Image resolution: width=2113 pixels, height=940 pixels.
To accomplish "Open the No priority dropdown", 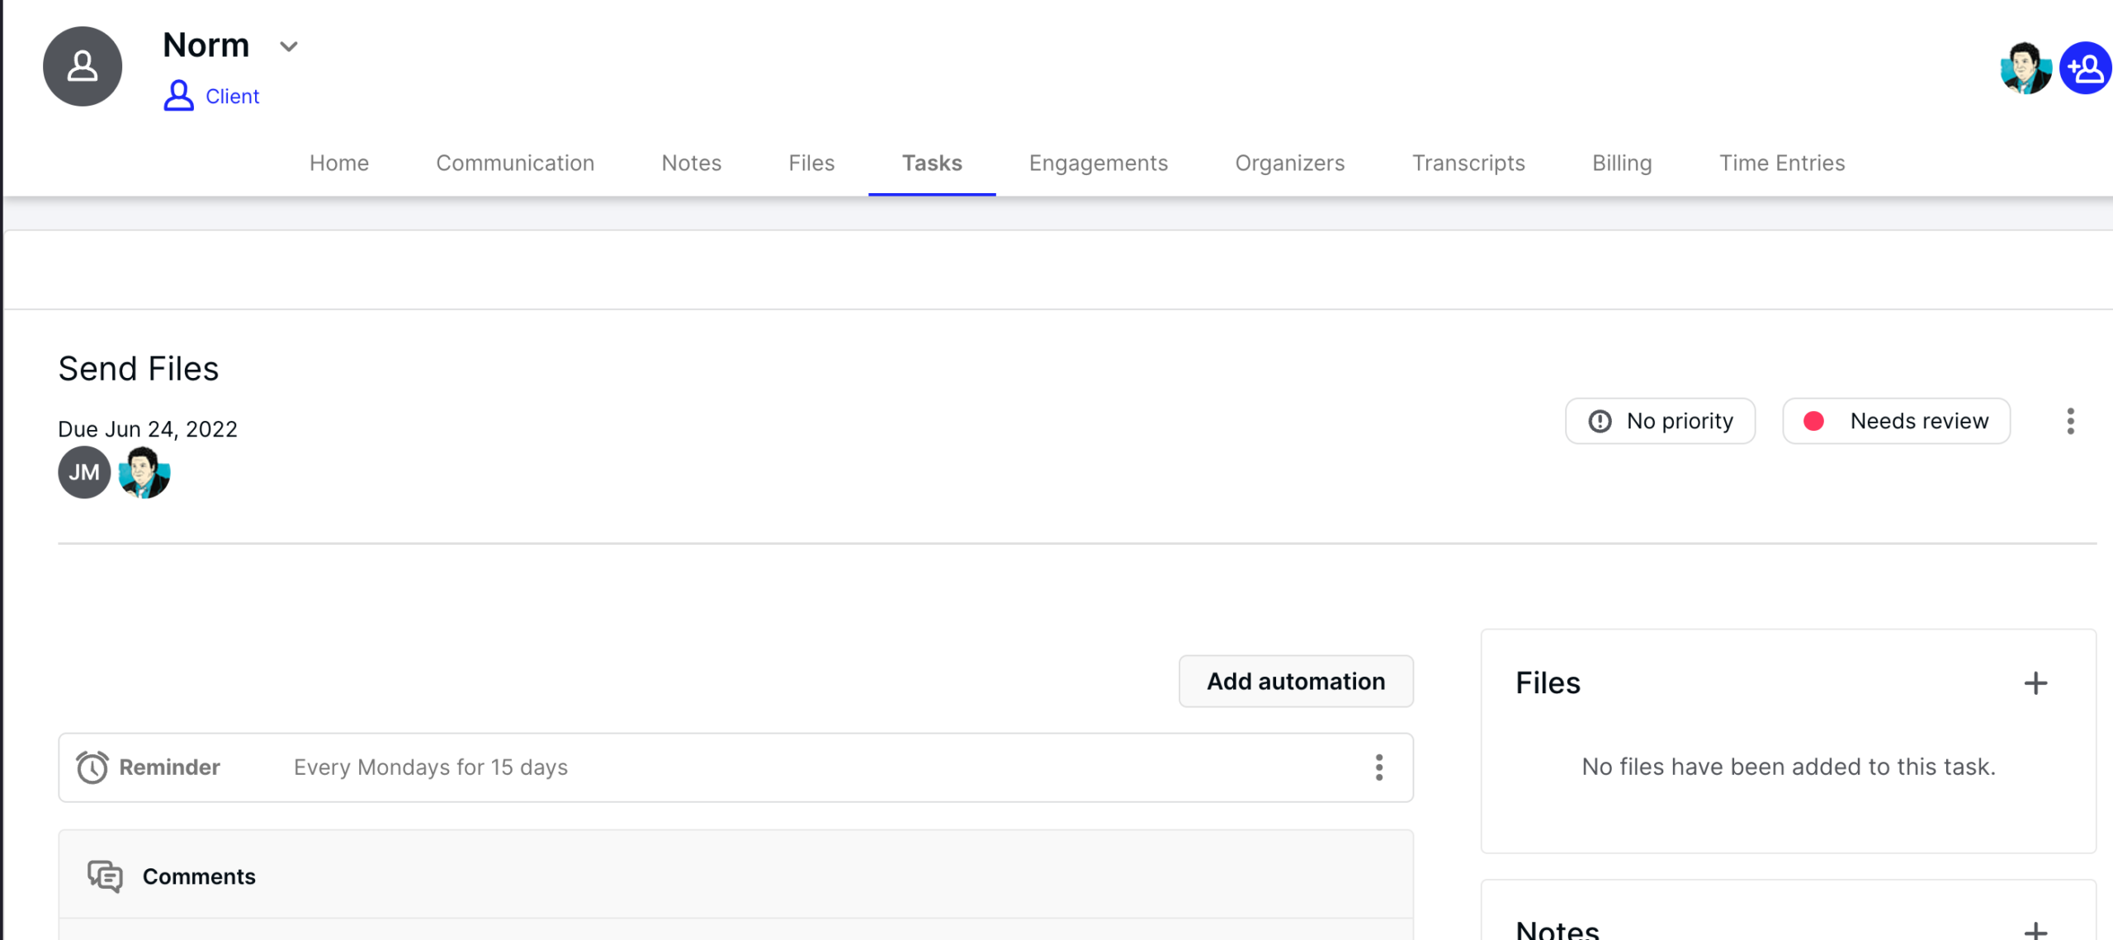I will pyautogui.click(x=1660, y=421).
